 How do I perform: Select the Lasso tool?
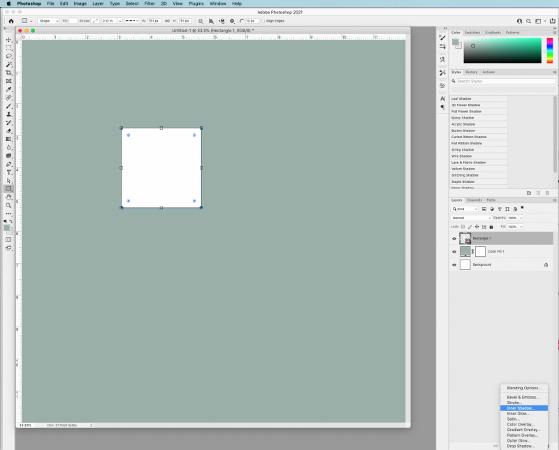(x=8, y=57)
